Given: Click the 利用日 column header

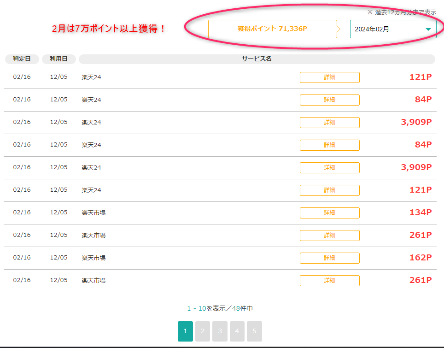Looking at the screenshot, I should coord(58,59).
